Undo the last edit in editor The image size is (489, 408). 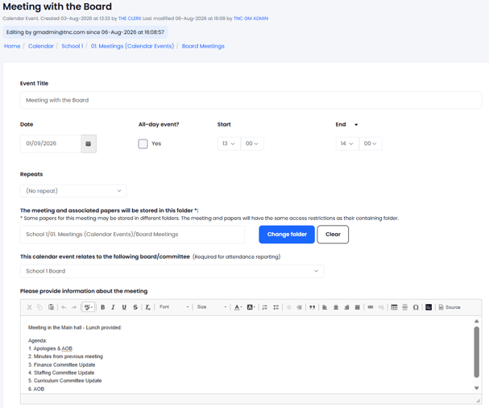tap(64, 307)
